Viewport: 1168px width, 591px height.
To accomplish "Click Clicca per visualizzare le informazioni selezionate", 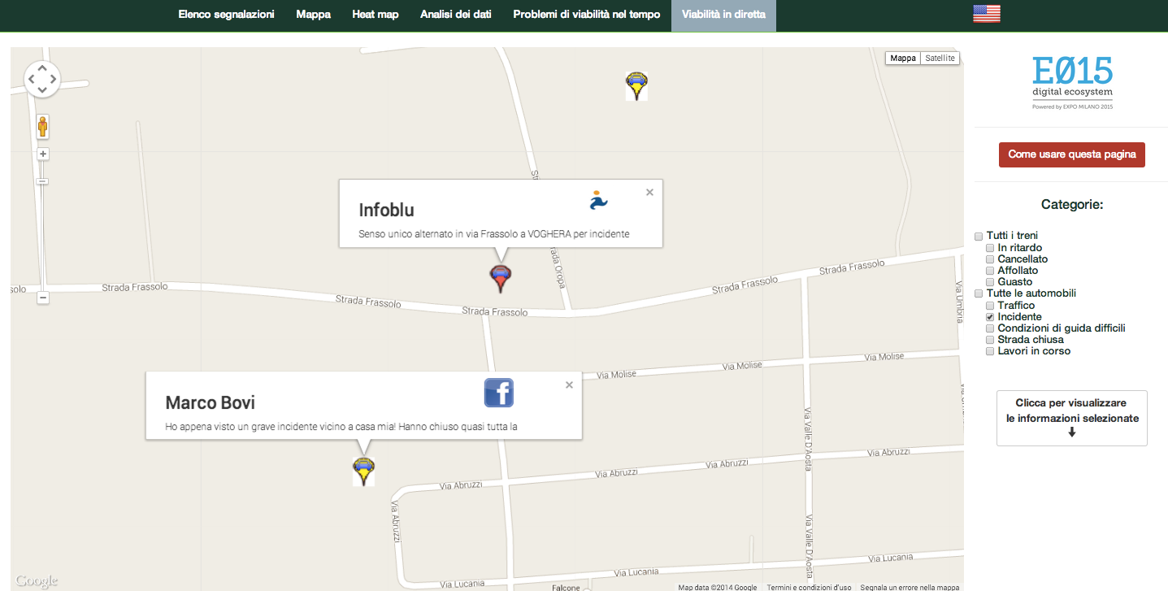I will pos(1071,418).
